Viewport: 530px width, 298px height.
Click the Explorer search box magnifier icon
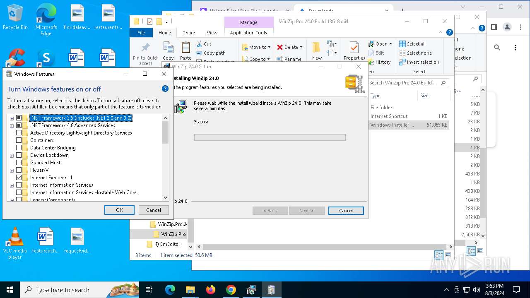tap(443, 83)
